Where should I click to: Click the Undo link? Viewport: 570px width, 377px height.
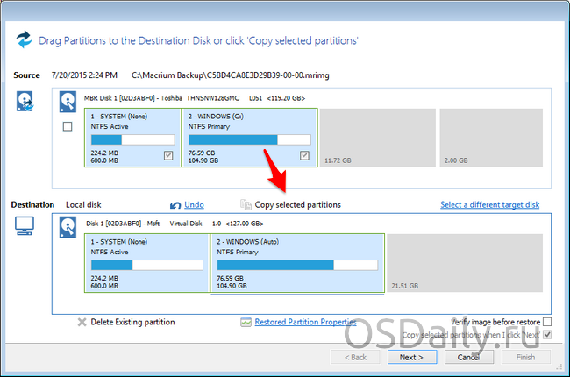pos(194,205)
